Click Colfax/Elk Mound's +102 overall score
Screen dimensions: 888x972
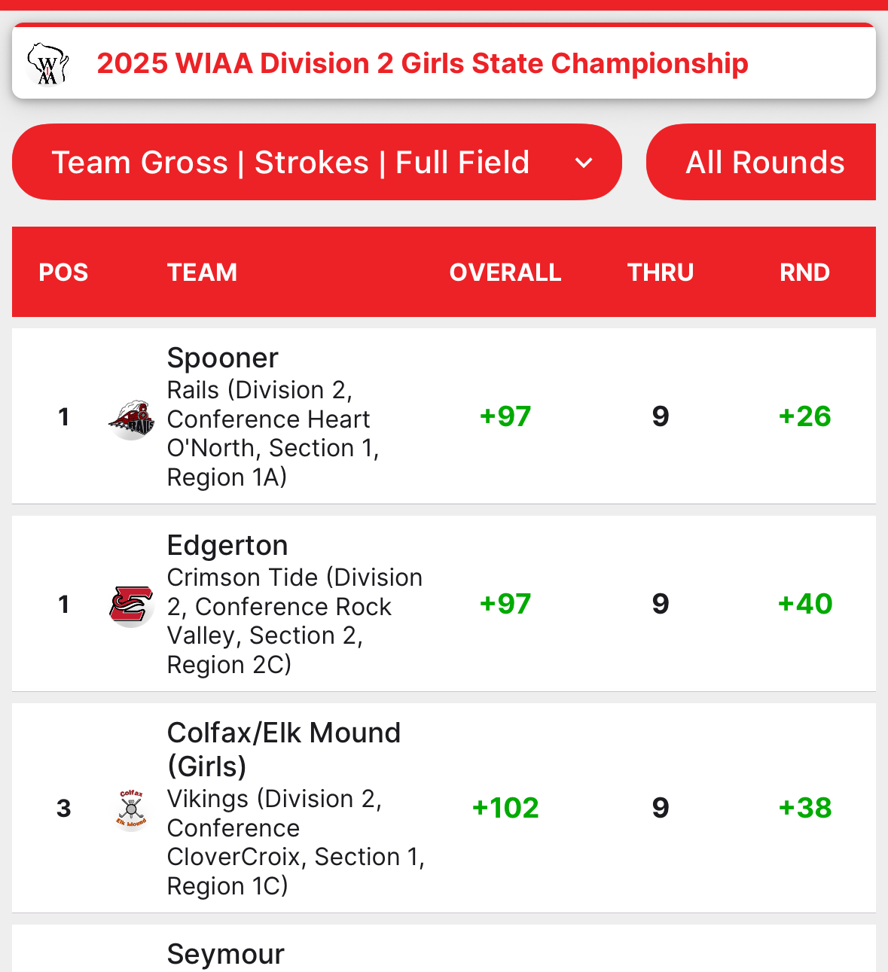point(505,808)
